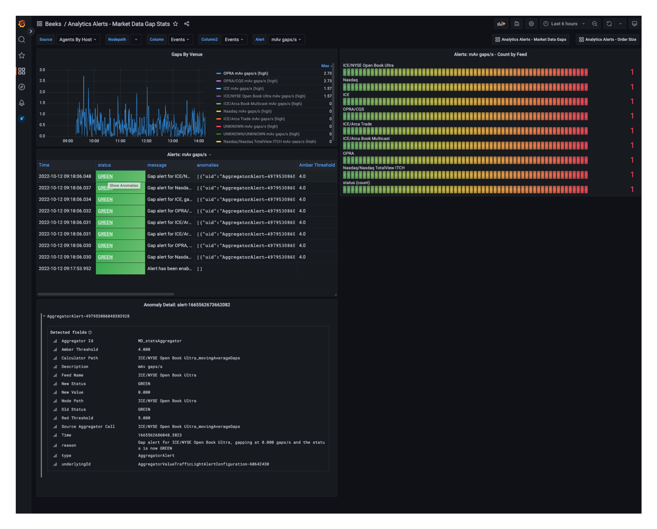Screen dimensions: 657x529
Task: Sort table by message column
Action: pos(157,165)
